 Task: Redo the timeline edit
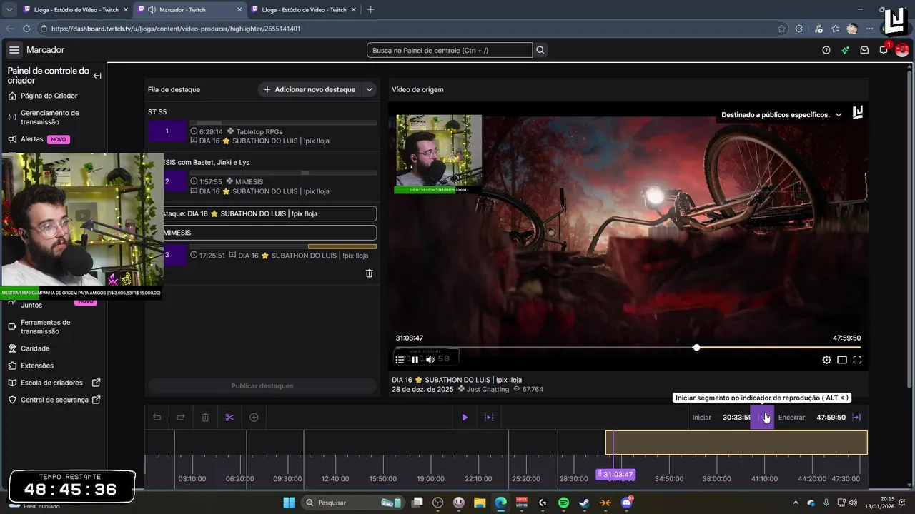coord(181,418)
